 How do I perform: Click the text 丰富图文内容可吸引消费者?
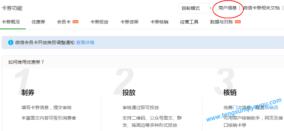pyautogui.click(x=49, y=118)
